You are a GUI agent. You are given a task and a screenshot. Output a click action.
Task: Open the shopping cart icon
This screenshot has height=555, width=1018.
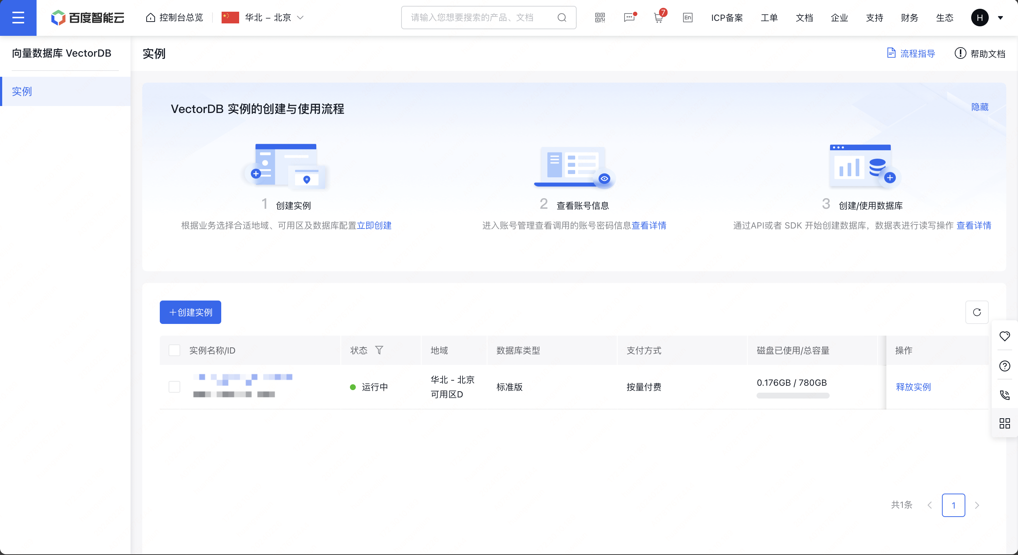tap(659, 18)
